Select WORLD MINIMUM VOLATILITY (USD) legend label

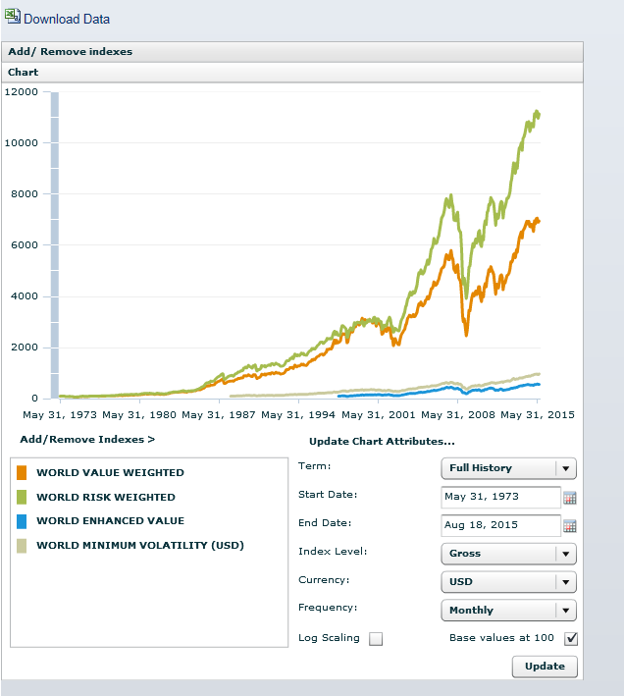[140, 546]
